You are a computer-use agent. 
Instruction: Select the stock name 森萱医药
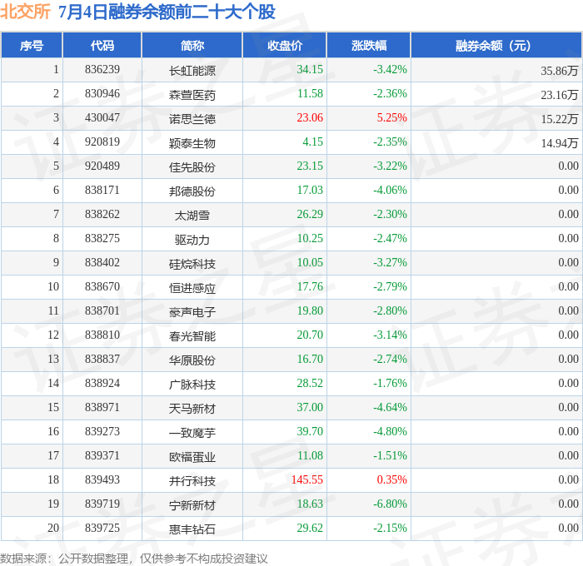tap(192, 95)
